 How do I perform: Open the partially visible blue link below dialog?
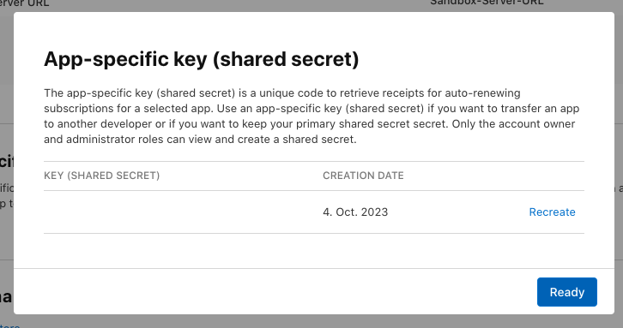[10, 325]
